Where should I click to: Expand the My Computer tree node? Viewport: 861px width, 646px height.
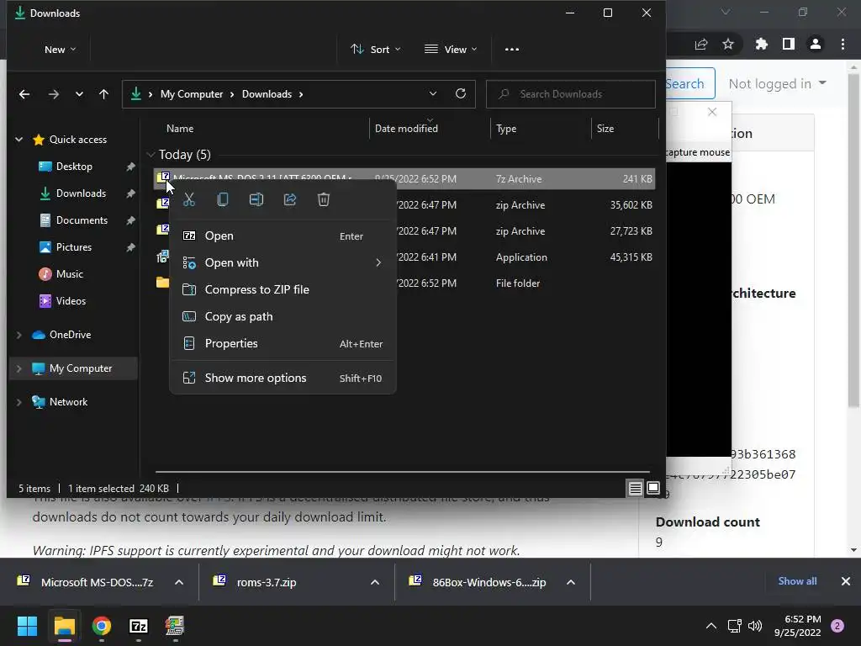(x=19, y=368)
